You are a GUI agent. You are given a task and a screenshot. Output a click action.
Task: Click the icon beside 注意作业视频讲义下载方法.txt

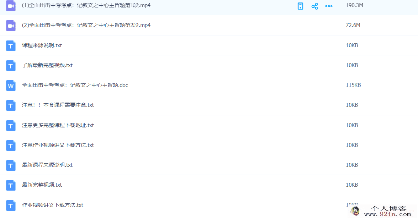coord(11,146)
